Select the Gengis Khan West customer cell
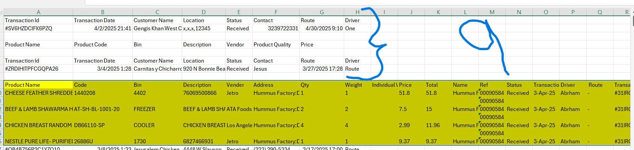Image resolution: width=634 pixels, height=150 pixels. click(157, 29)
